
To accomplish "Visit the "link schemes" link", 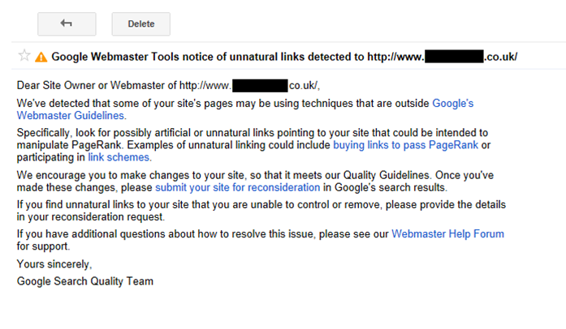I will [119, 157].
